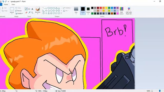164x92 pixels.
Task: Click the zoom slider handle
Action: click(x=160, y=91)
